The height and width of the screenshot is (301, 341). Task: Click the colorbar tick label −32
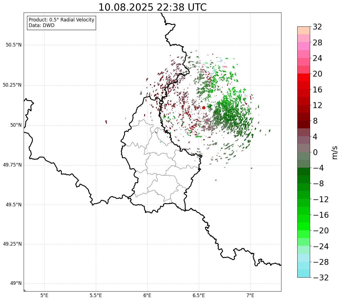coord(321,278)
